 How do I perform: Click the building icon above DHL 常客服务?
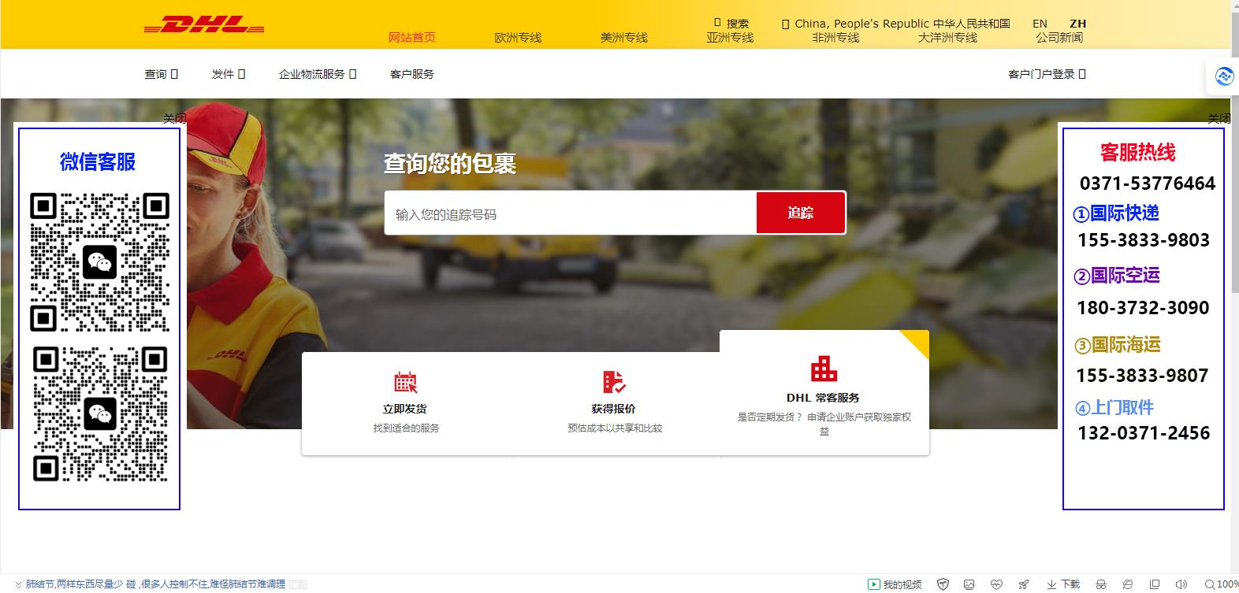click(824, 369)
